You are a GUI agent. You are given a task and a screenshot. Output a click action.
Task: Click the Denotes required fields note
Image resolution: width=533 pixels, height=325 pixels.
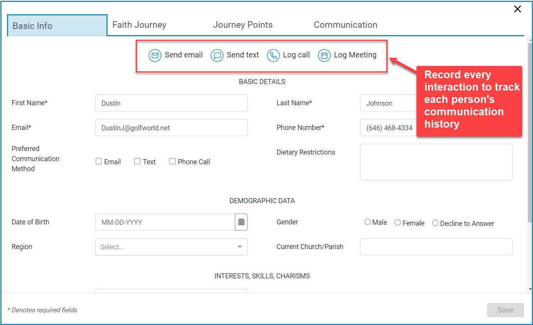tap(42, 310)
